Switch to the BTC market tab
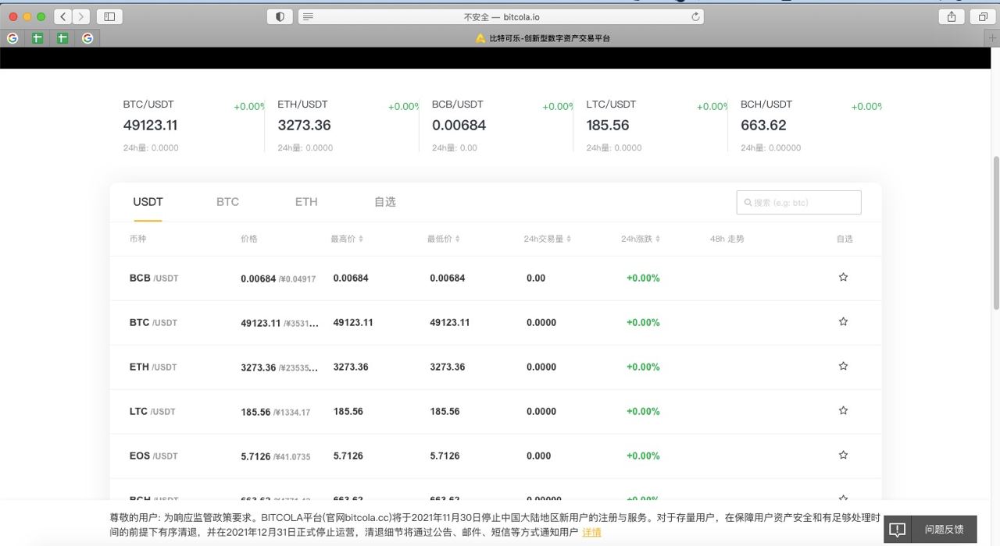 coord(227,202)
